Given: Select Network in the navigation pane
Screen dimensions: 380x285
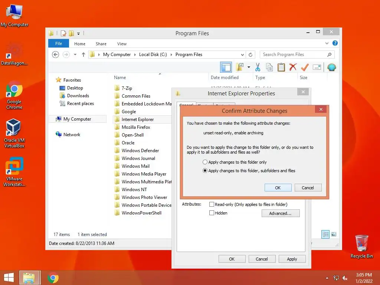Looking at the screenshot, I should point(68,134).
